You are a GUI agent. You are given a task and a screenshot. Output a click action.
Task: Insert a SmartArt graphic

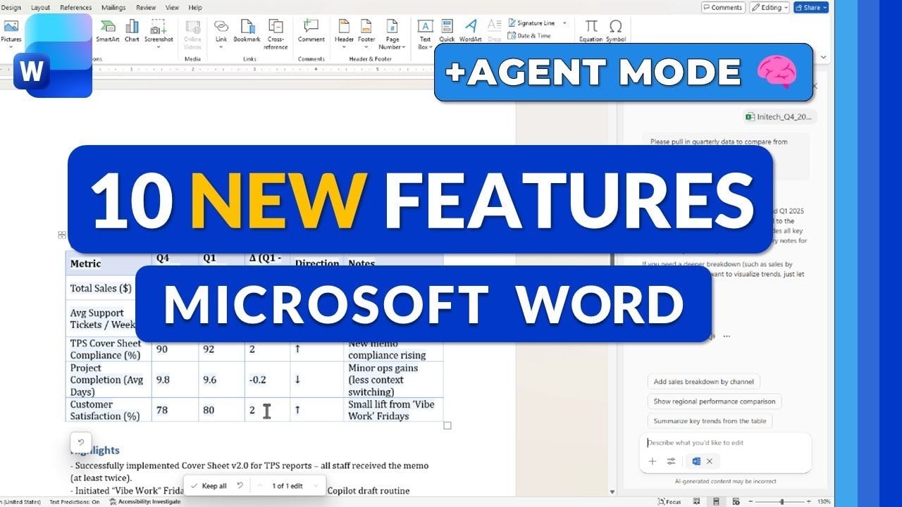point(107,31)
